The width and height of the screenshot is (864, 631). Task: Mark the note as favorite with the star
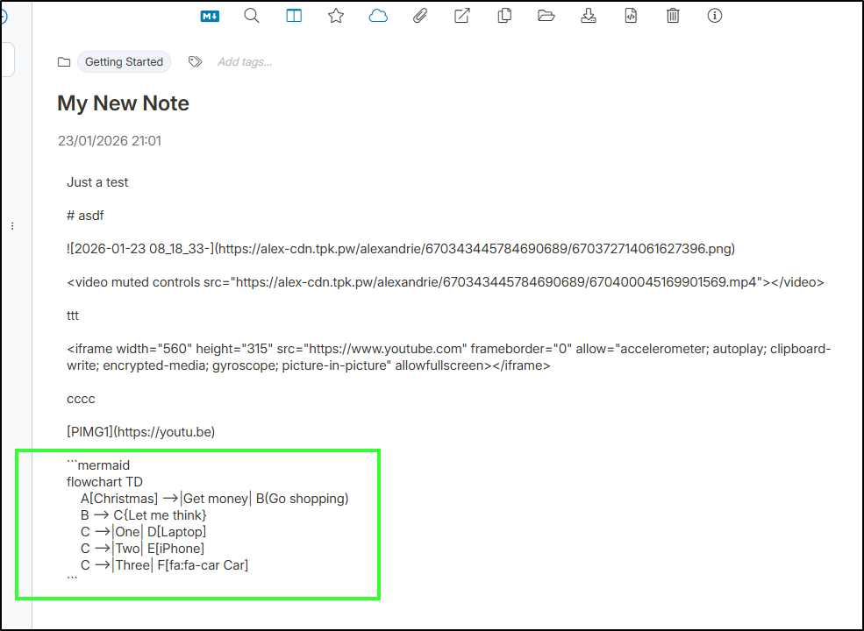336,16
